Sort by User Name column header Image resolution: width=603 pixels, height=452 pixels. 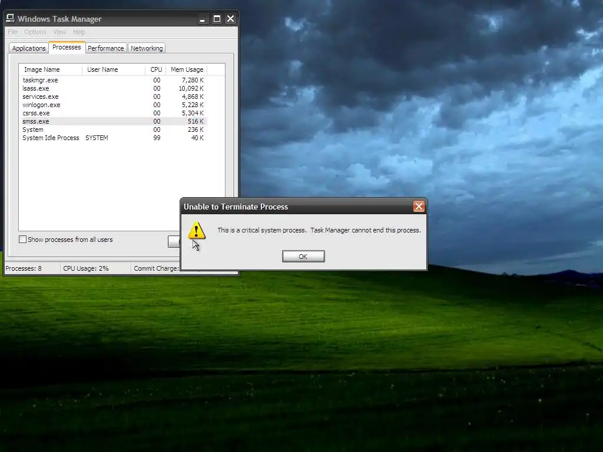114,69
